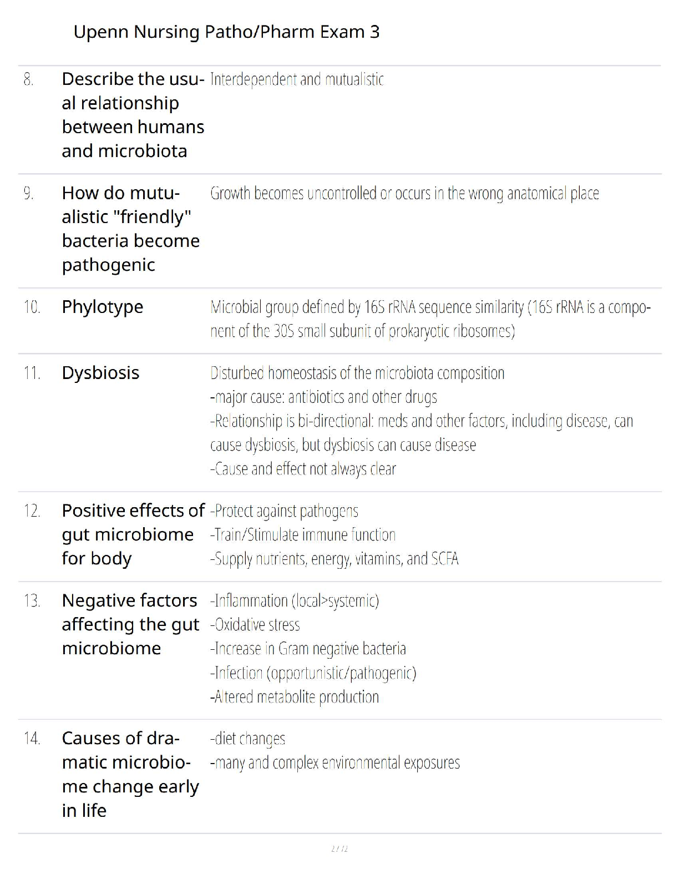
Task: Click the 'Oxidative stress' line
Action: click(255, 625)
